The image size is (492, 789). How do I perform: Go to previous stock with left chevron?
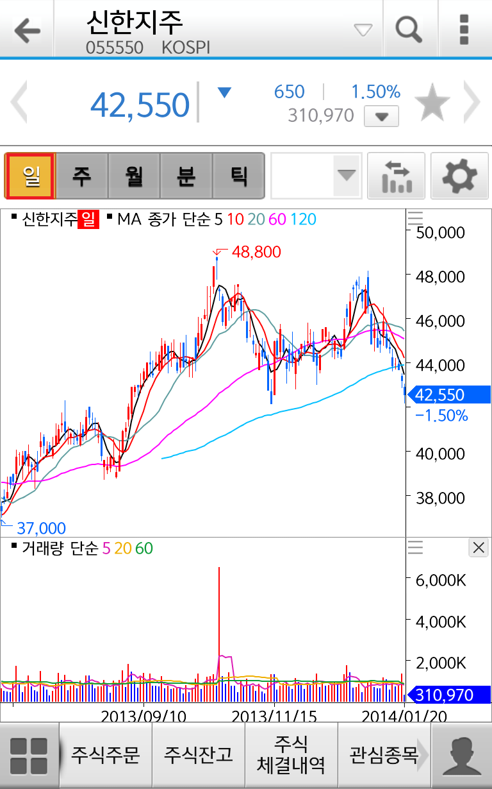(19, 102)
